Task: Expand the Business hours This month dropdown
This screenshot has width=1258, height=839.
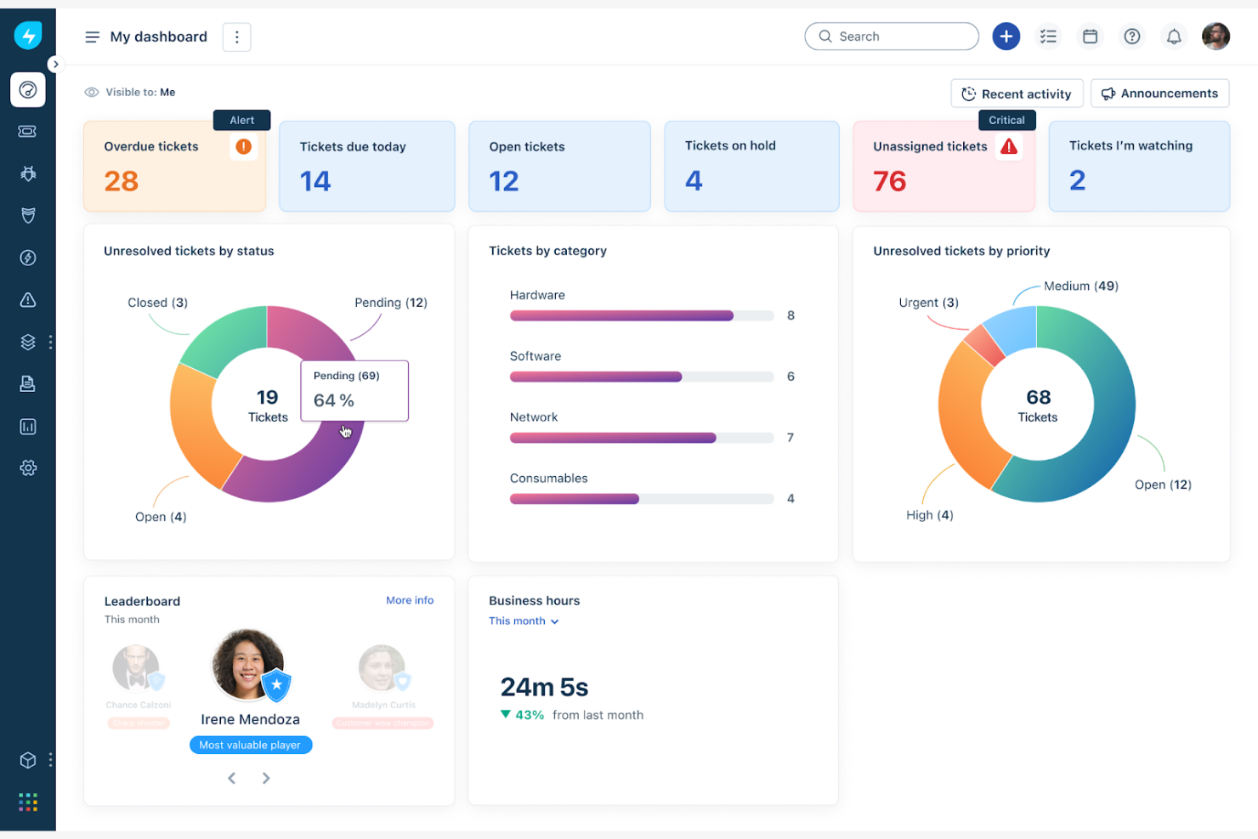Action: [x=524, y=621]
